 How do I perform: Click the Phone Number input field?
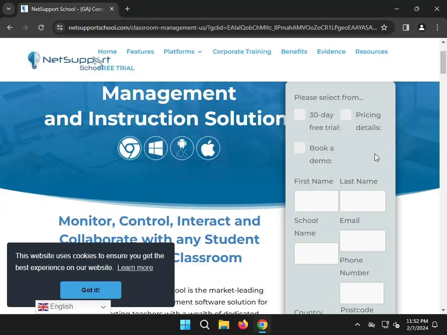pyautogui.click(x=362, y=293)
